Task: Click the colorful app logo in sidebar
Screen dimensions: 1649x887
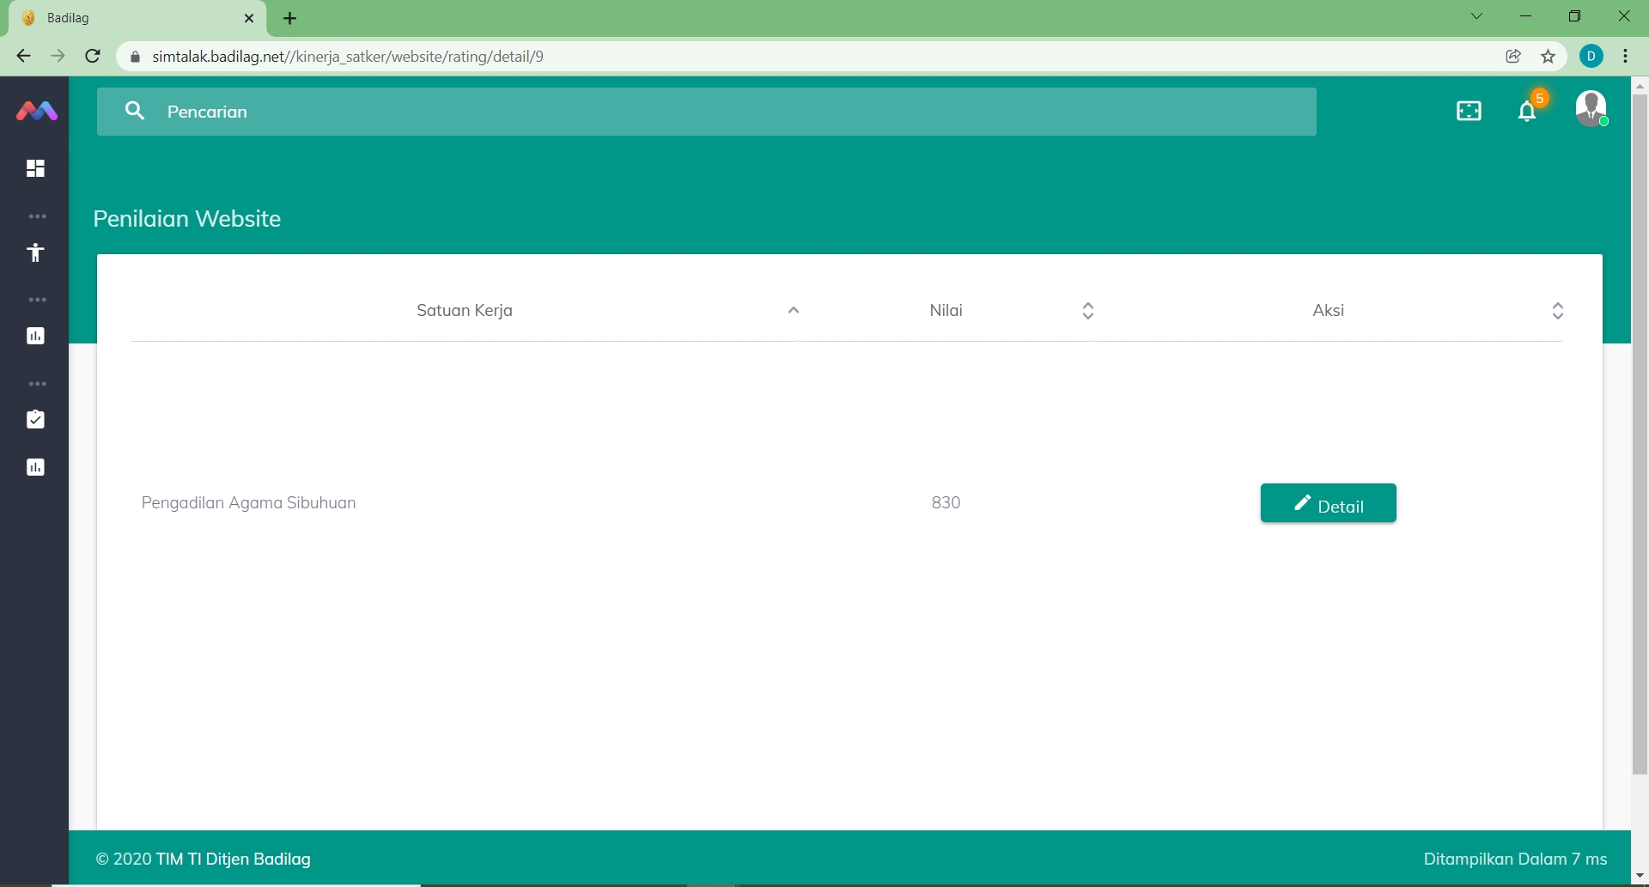Action: 37,111
